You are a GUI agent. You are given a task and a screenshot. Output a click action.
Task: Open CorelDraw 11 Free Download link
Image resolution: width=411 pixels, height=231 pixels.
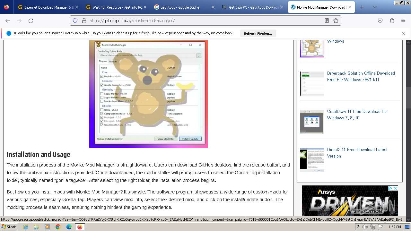point(357,115)
